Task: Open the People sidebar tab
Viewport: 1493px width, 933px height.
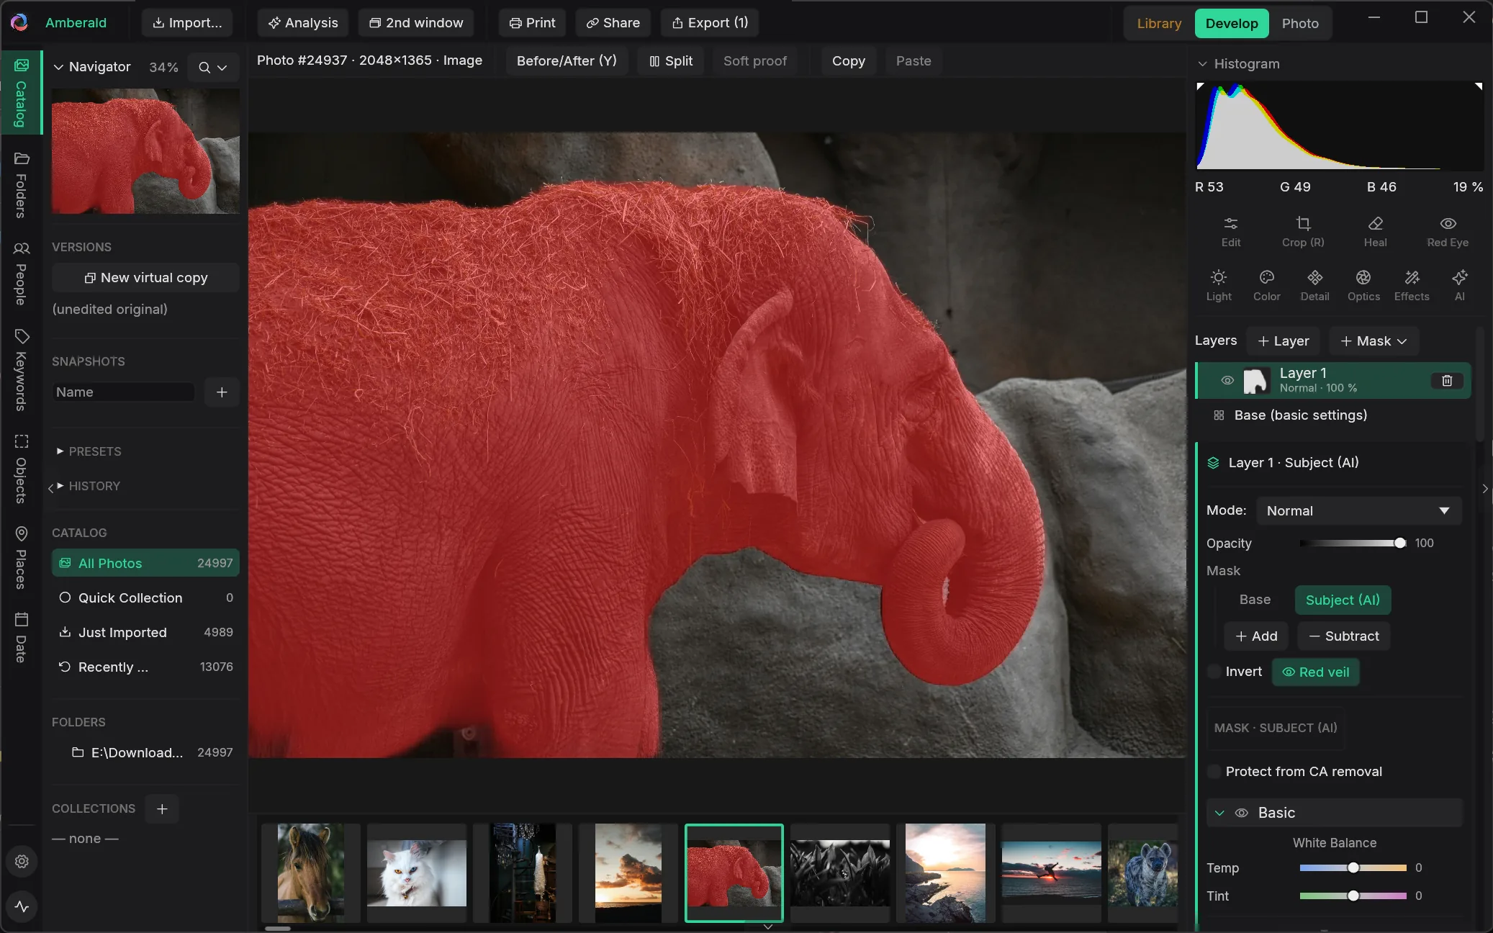Action: coord(22,274)
